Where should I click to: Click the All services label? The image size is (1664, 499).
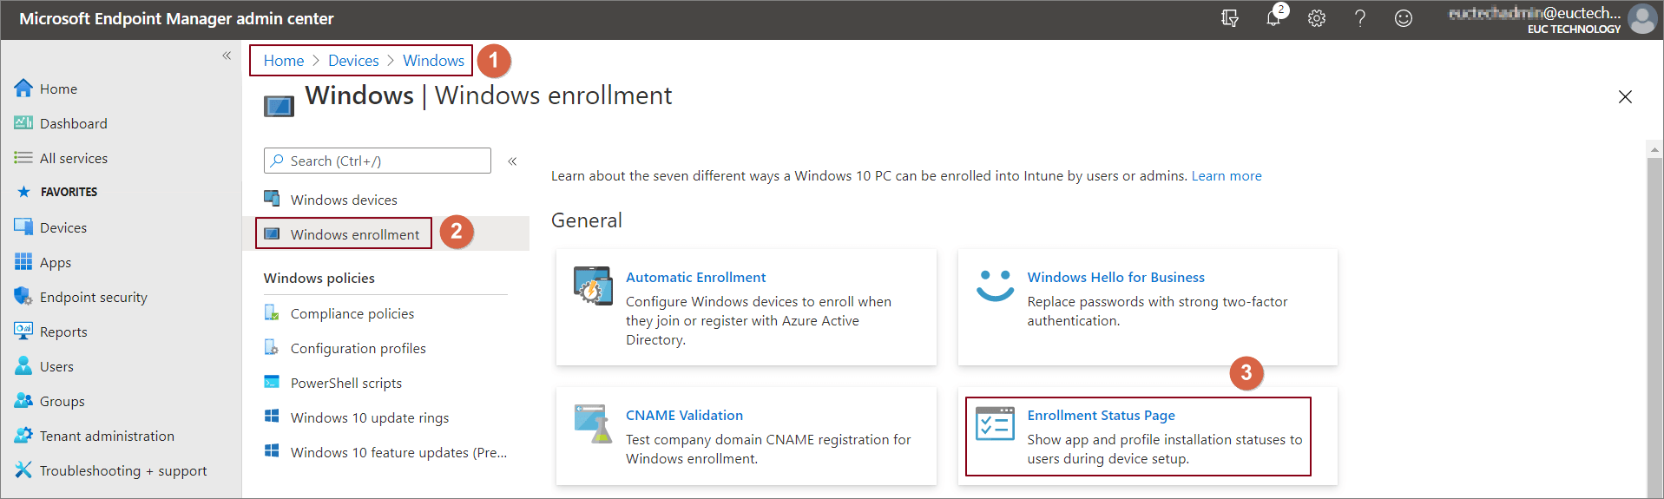click(x=74, y=158)
